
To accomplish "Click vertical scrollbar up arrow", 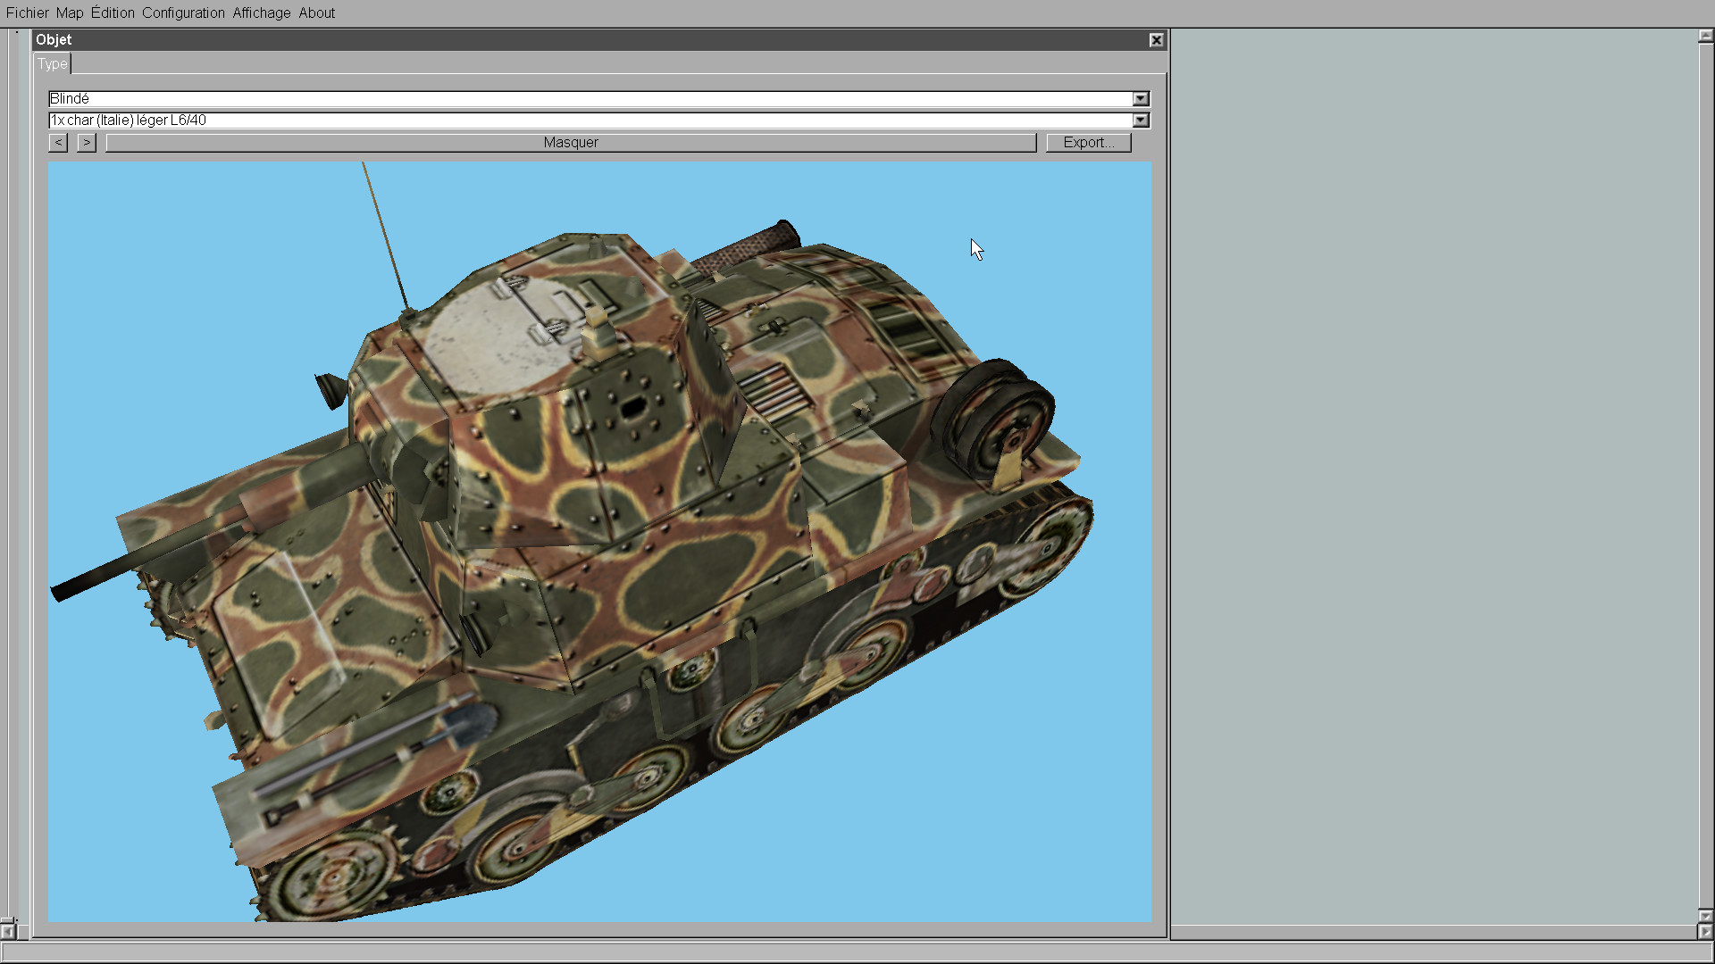I will tap(1705, 37).
